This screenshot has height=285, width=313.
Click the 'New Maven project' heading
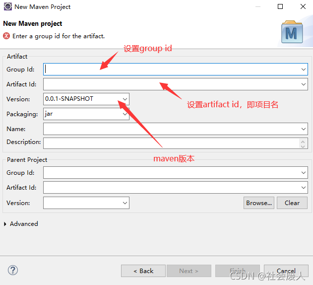click(33, 23)
